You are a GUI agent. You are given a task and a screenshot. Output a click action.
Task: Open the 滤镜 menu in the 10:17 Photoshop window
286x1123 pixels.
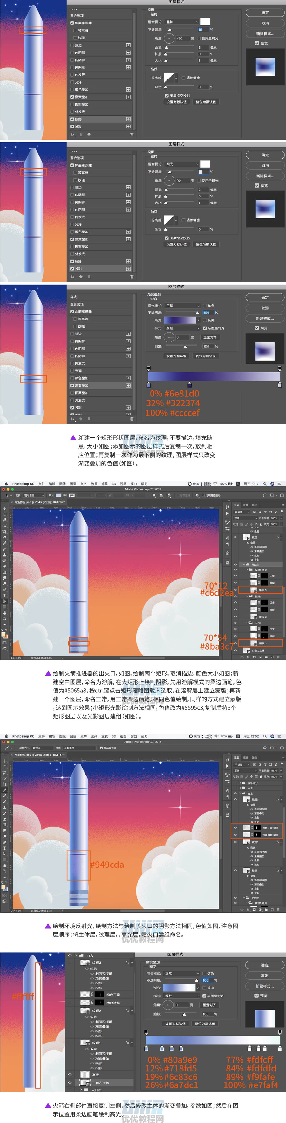click(x=105, y=484)
